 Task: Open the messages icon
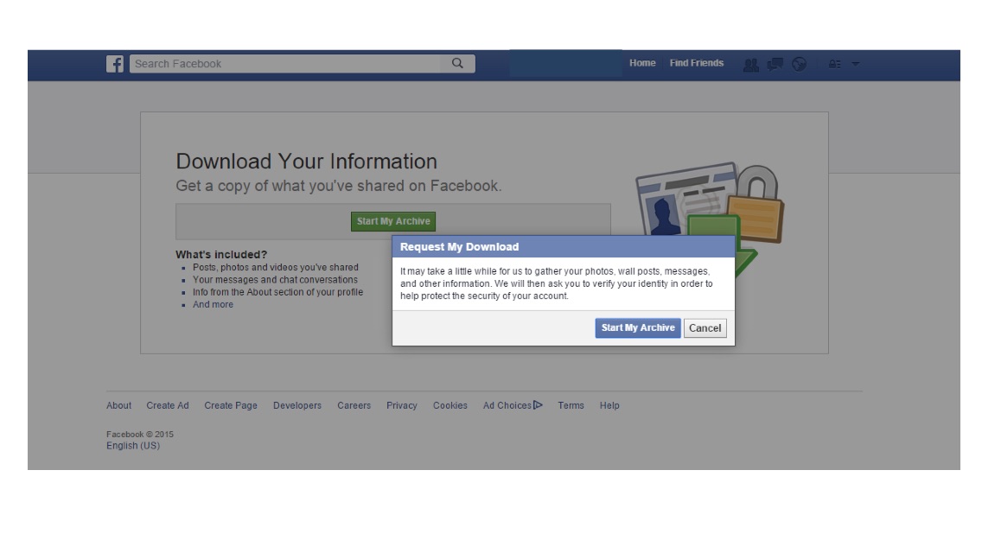775,64
